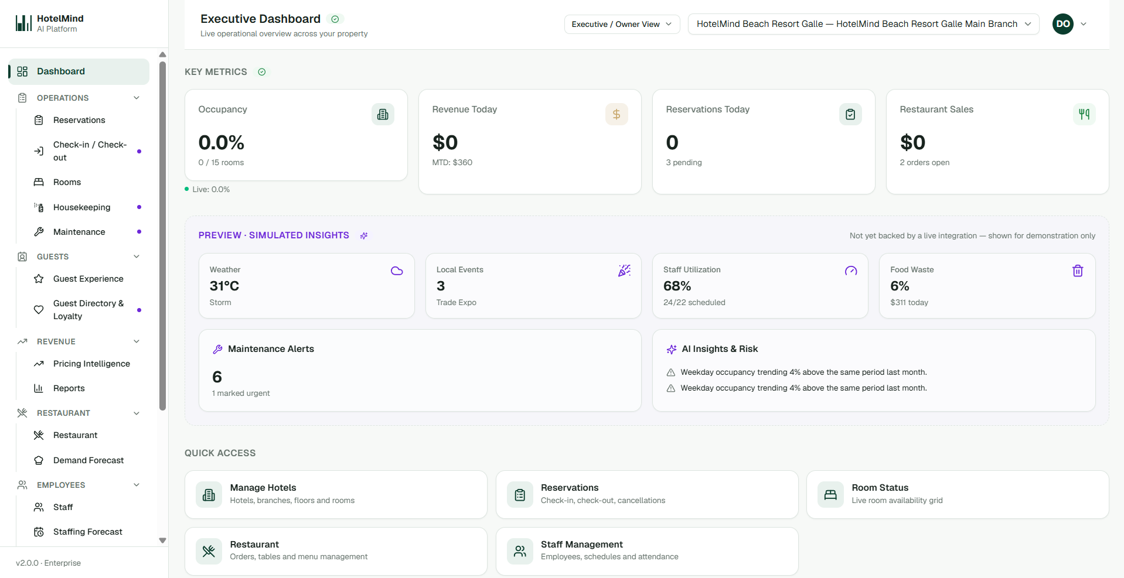Click the Maintenance wrench icon in sidebar
Viewport: 1124px width, 578px height.
39,232
